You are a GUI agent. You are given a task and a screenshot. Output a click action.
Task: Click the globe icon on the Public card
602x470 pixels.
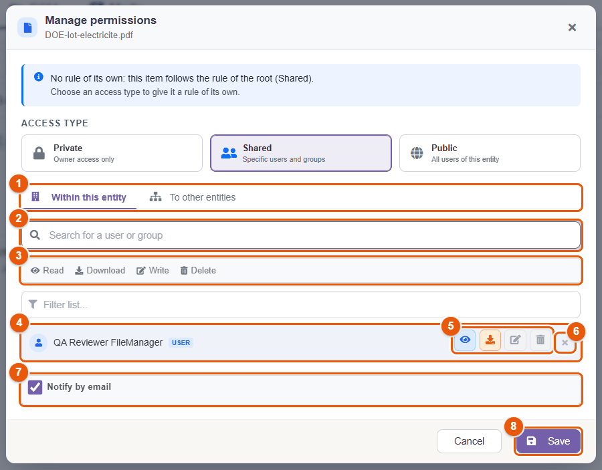coord(417,153)
